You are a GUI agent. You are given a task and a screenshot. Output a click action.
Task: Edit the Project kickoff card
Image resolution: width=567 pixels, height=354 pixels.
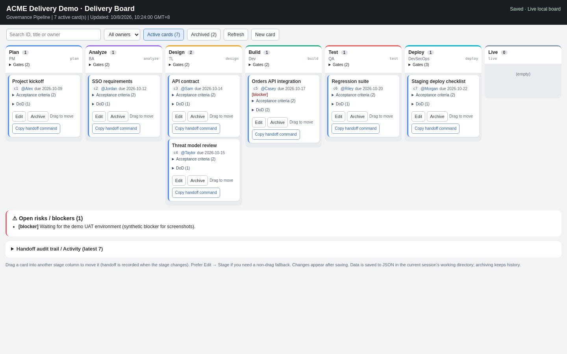(x=19, y=116)
